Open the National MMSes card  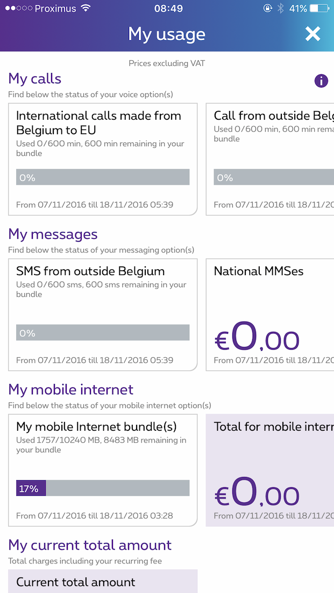(270, 315)
